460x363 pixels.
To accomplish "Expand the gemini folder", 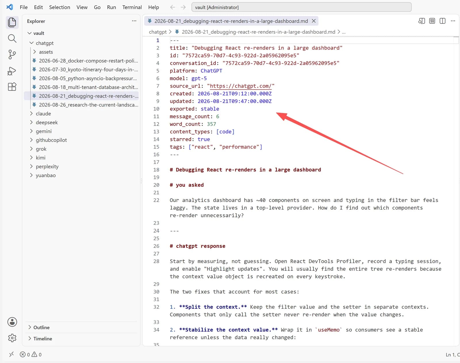I will pos(31,131).
